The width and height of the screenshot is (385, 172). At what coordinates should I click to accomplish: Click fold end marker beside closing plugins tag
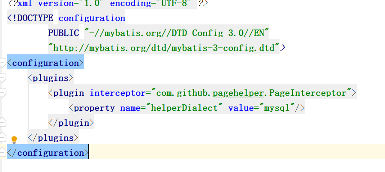3,137
